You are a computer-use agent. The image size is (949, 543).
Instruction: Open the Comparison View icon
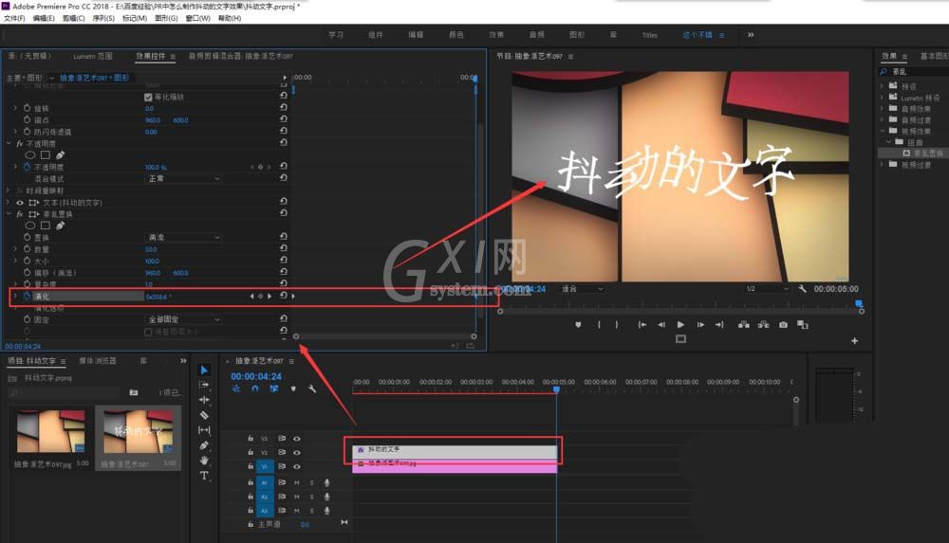(803, 325)
